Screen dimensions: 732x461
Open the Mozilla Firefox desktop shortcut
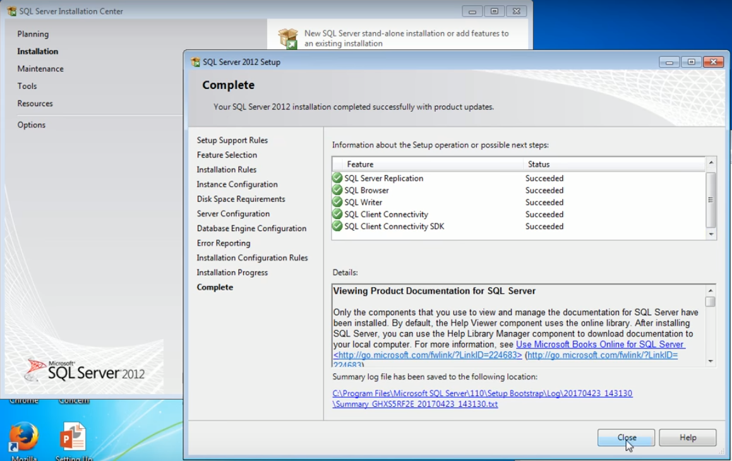[24, 437]
